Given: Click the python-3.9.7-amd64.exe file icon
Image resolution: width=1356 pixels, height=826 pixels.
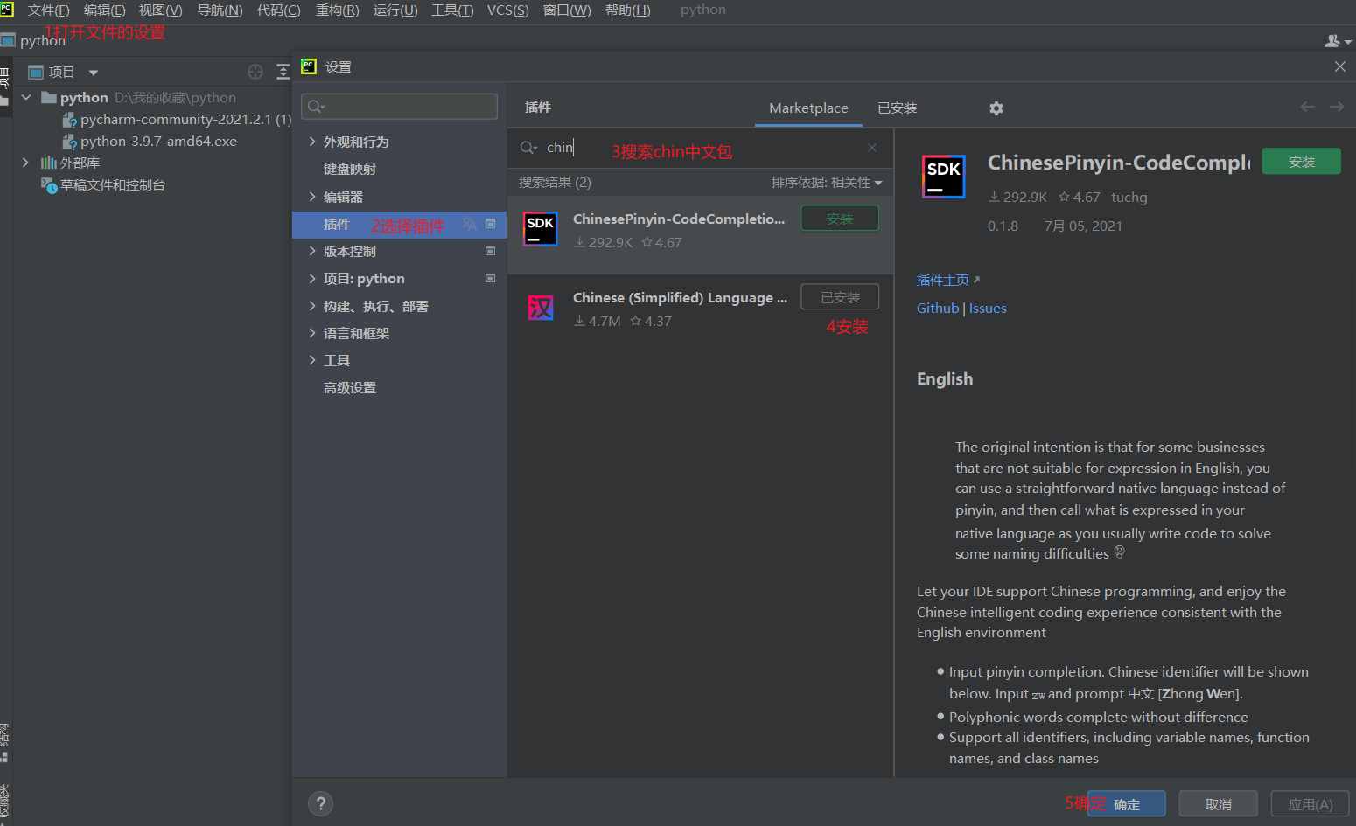Looking at the screenshot, I should point(69,142).
